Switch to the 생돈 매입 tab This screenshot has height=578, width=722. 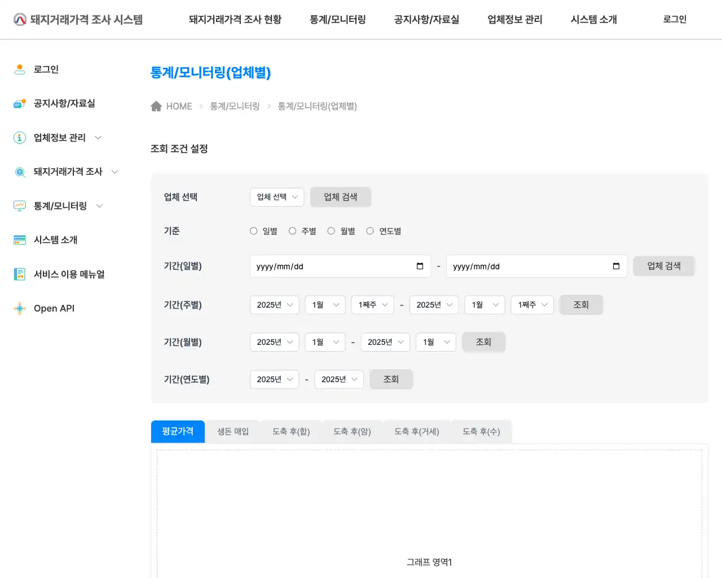pyautogui.click(x=232, y=431)
